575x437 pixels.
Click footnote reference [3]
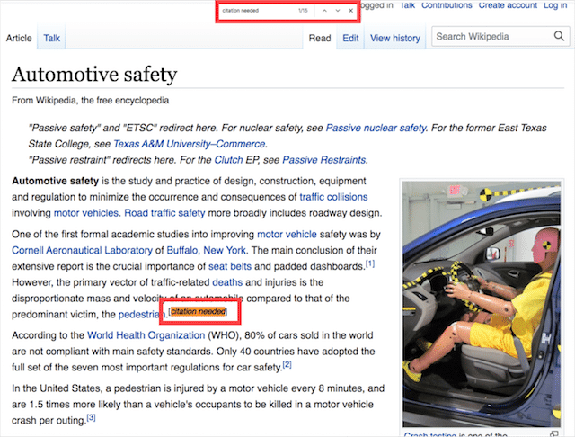pos(91,417)
